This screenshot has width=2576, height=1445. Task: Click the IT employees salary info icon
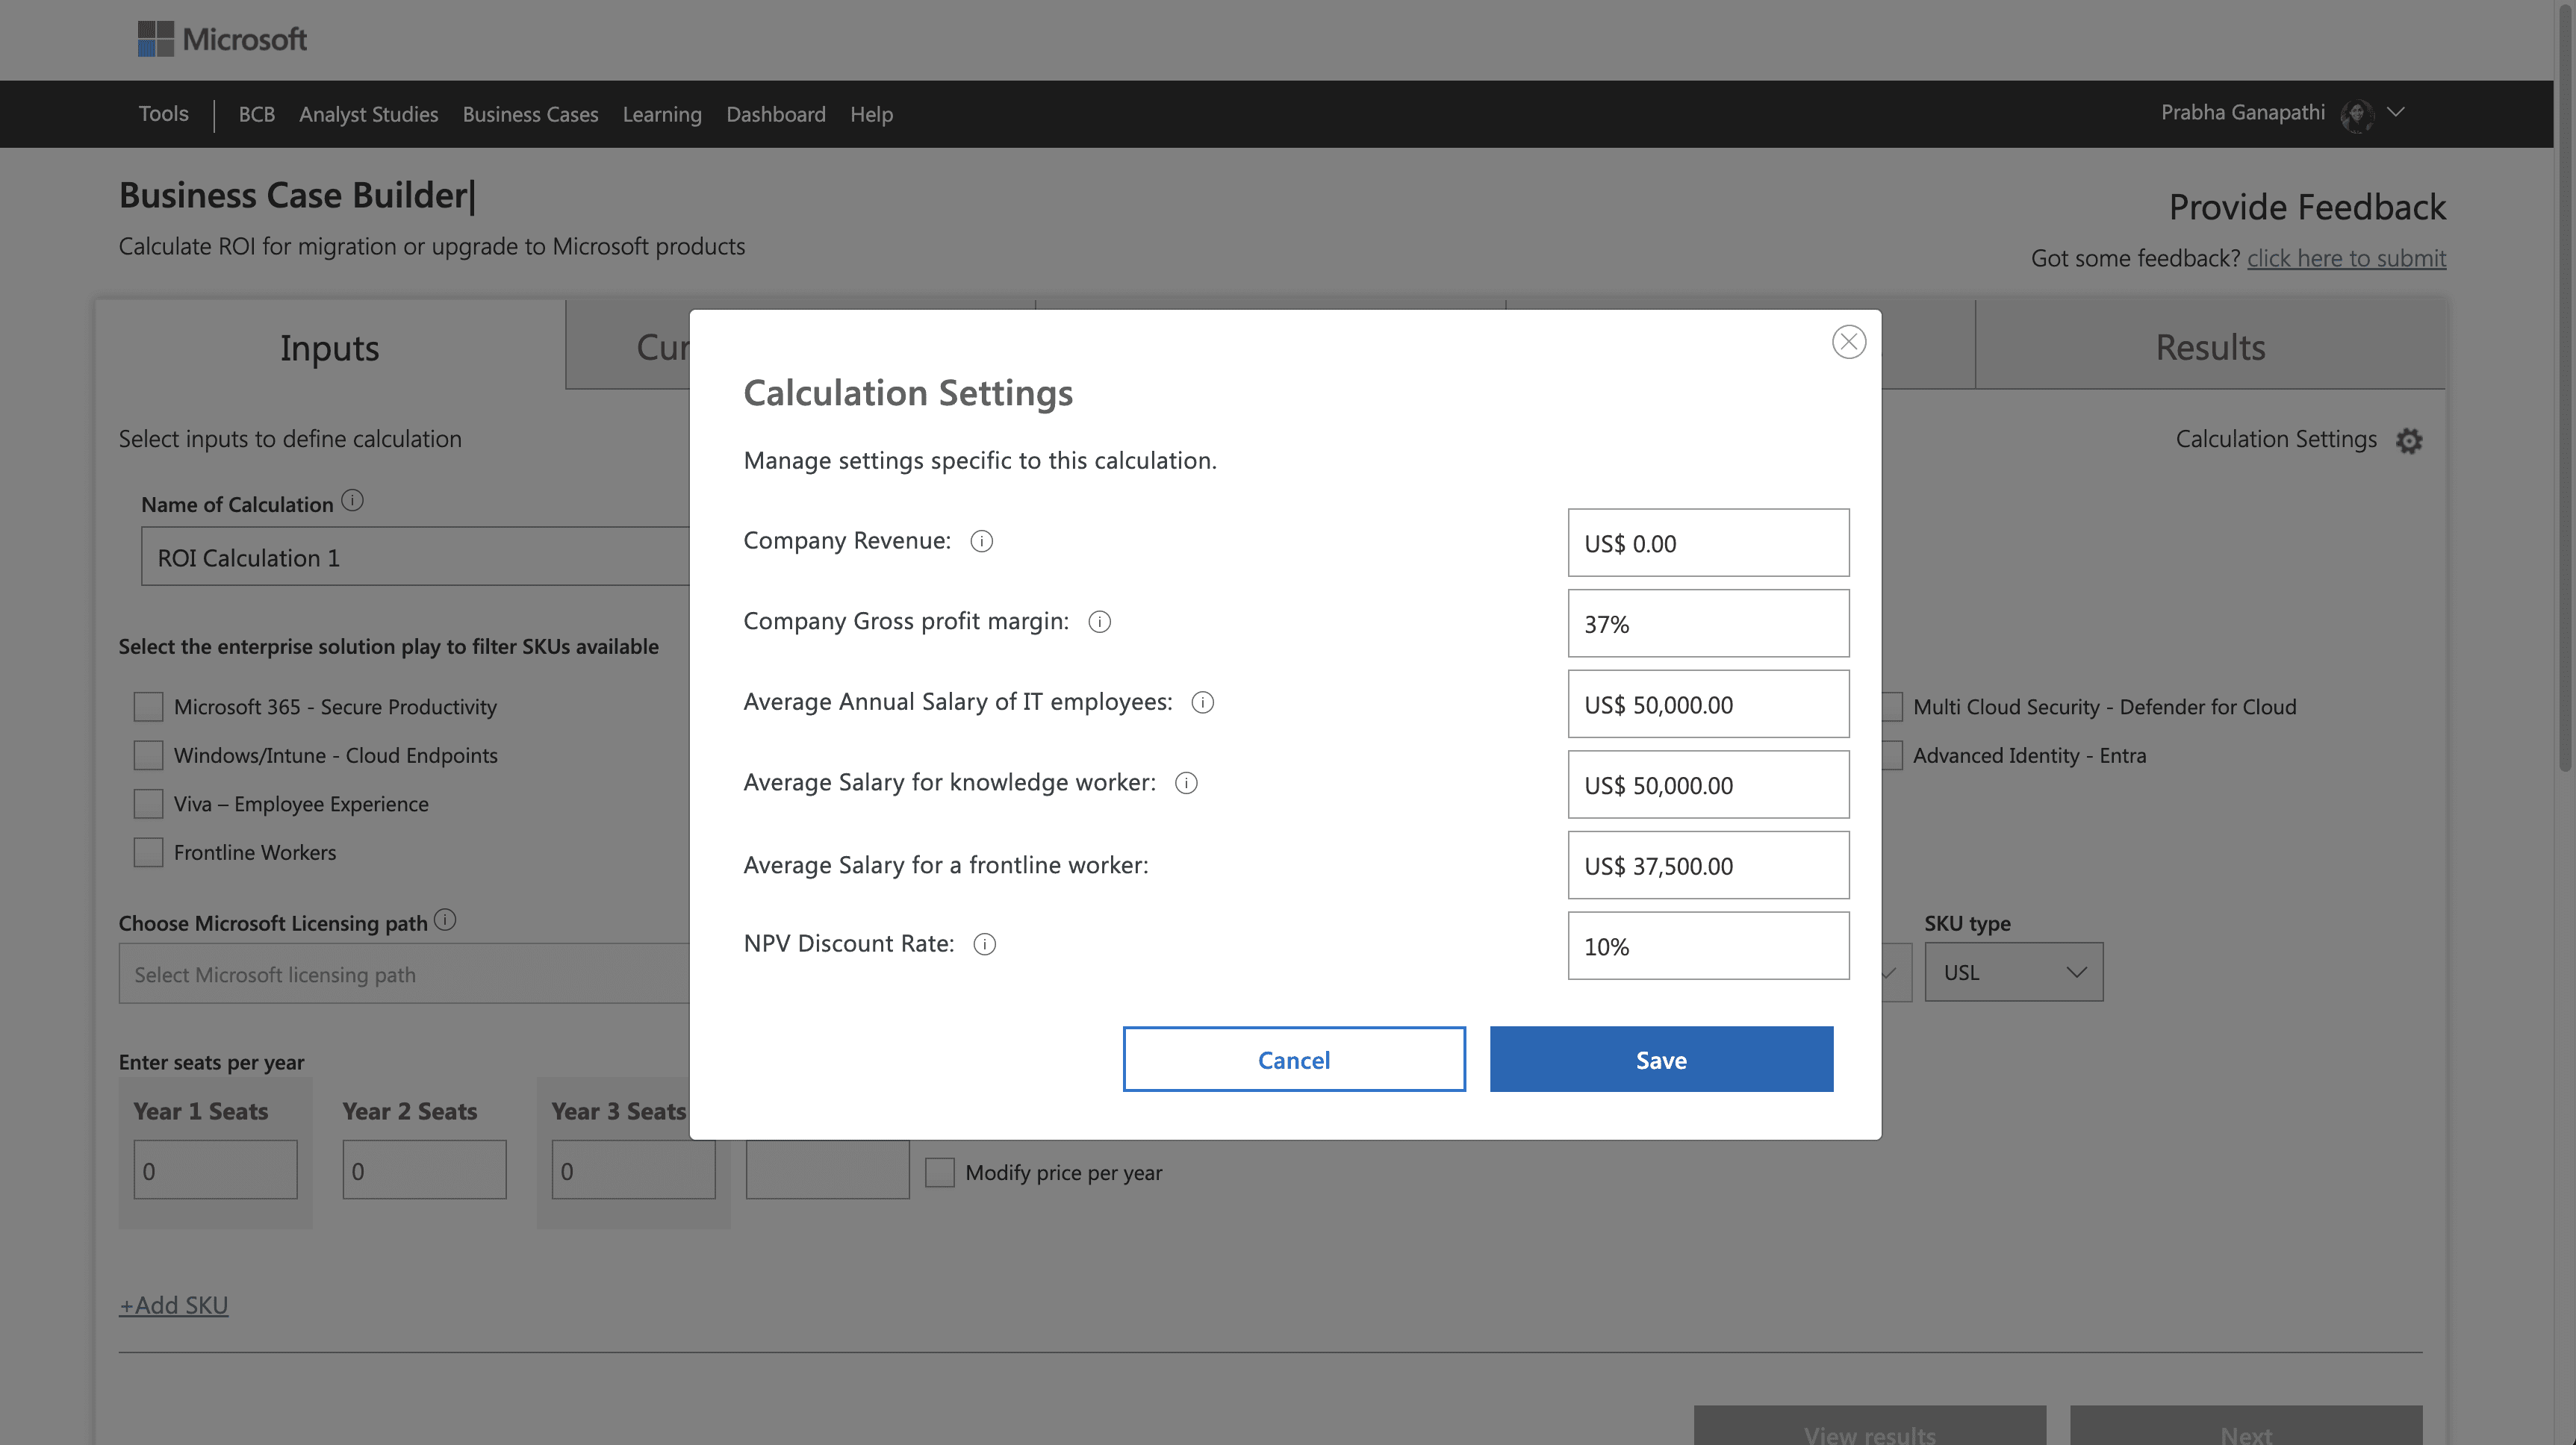pyautogui.click(x=1202, y=702)
